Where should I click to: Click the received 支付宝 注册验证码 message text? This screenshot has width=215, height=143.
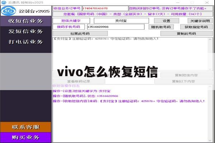click(x=106, y=39)
